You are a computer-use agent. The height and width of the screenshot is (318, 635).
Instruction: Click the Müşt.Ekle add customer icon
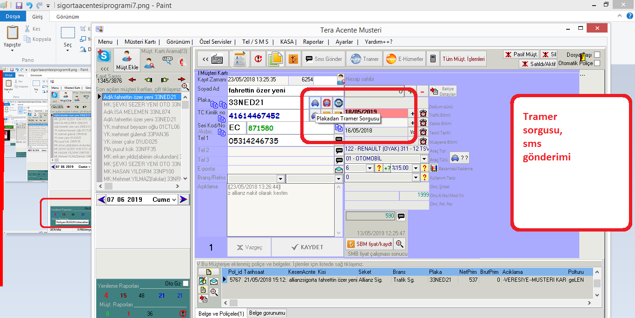pyautogui.click(x=126, y=59)
